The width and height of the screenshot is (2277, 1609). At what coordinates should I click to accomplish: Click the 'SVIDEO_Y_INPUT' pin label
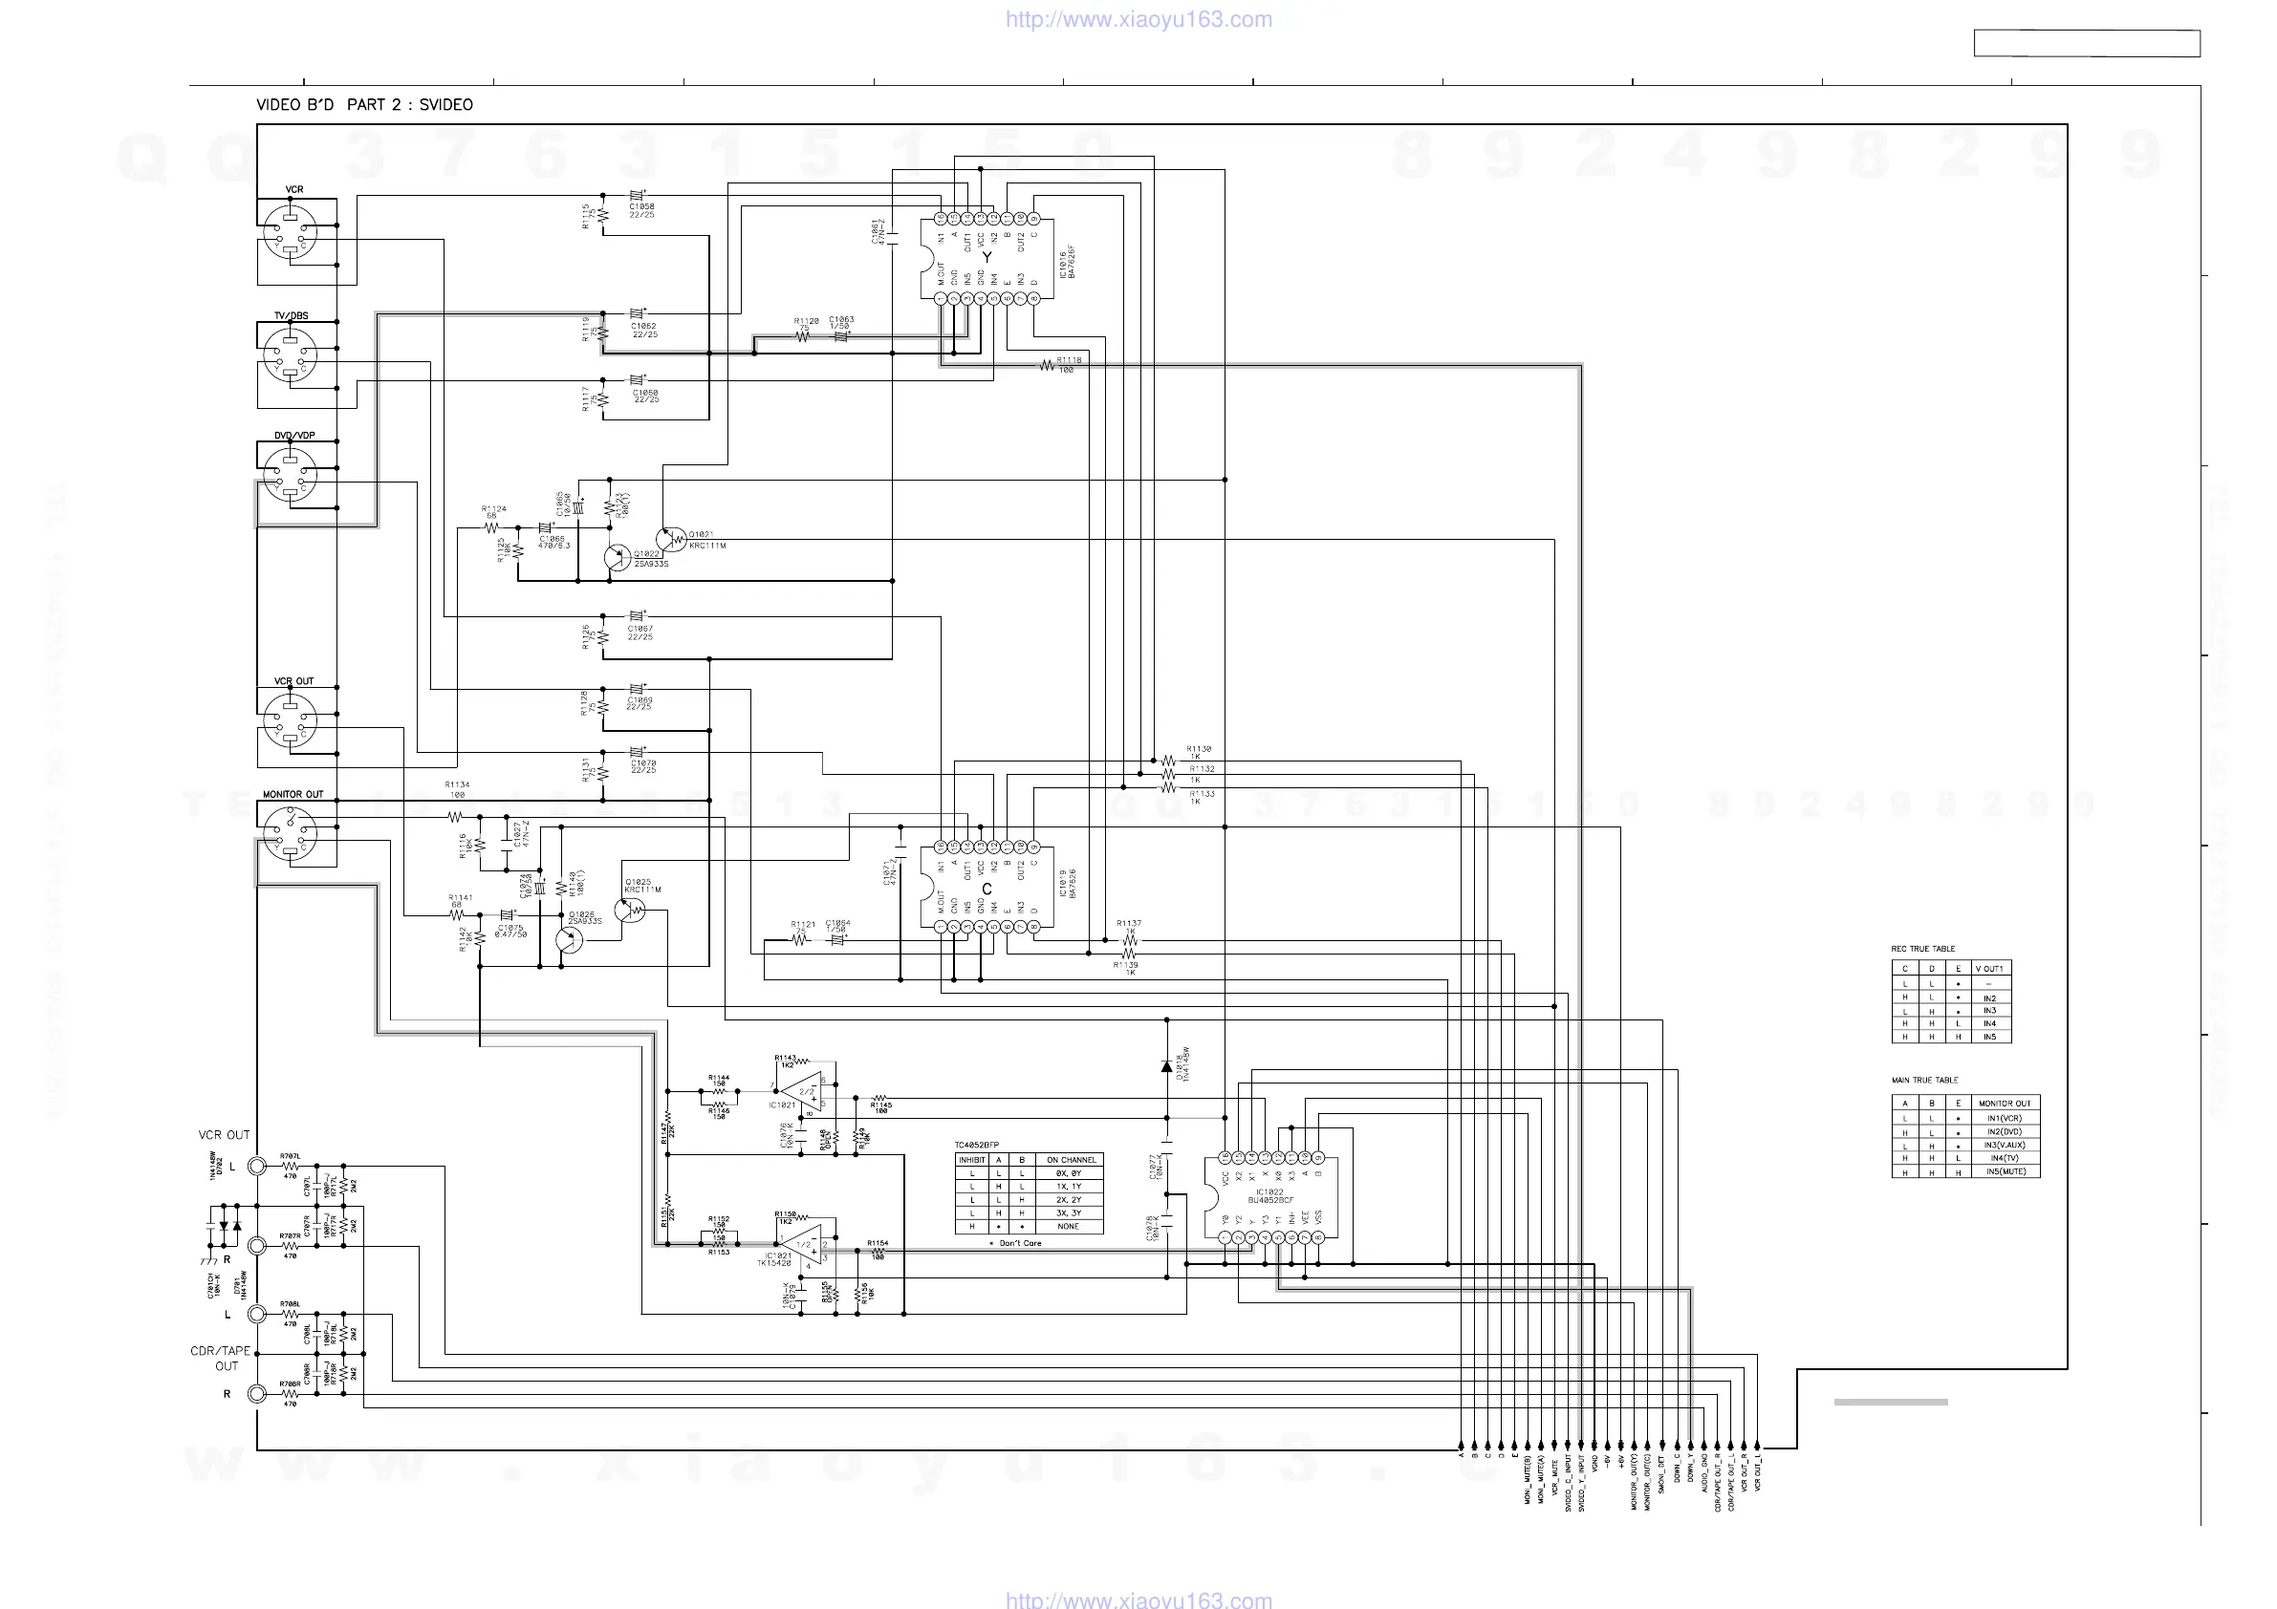click(x=1581, y=1482)
